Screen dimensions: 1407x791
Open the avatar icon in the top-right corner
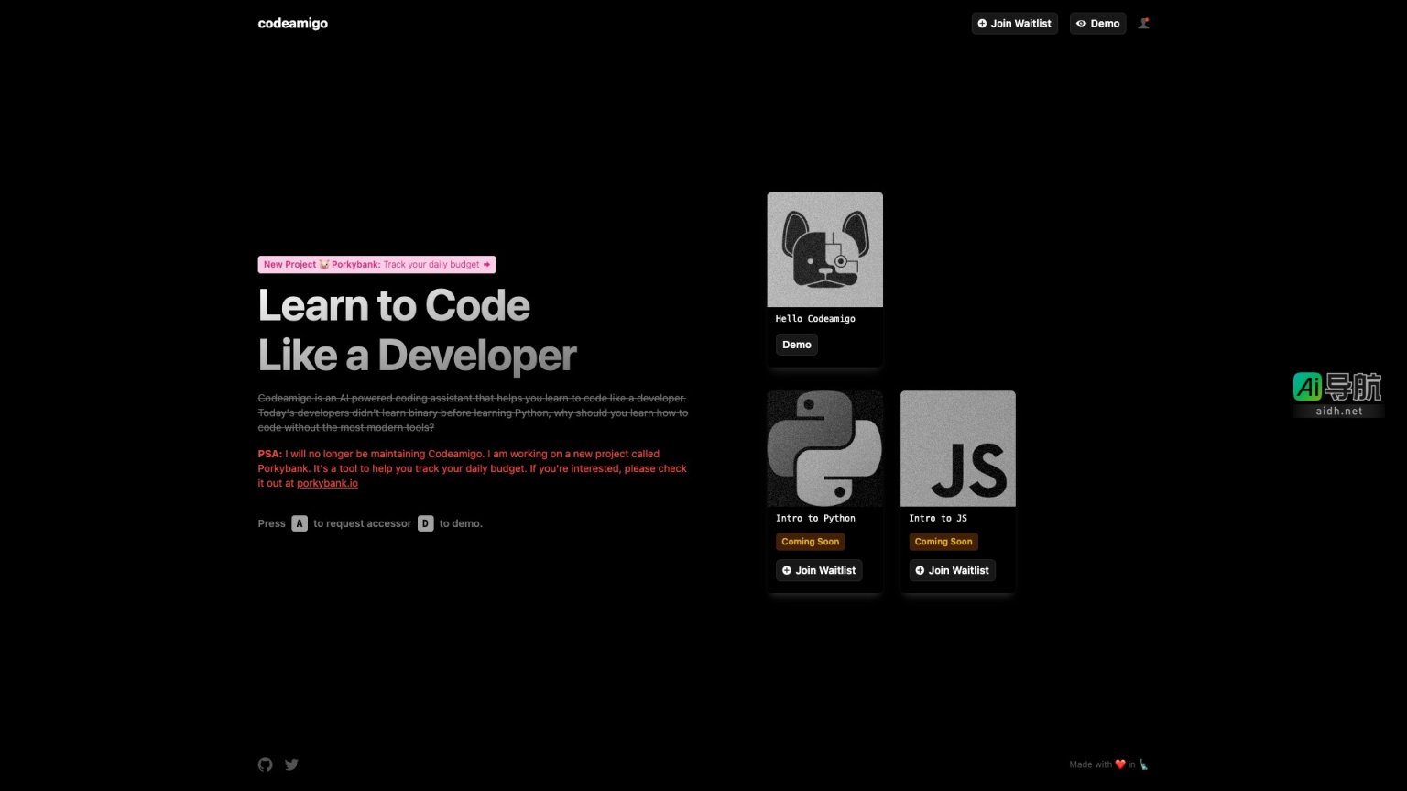coord(1143,23)
